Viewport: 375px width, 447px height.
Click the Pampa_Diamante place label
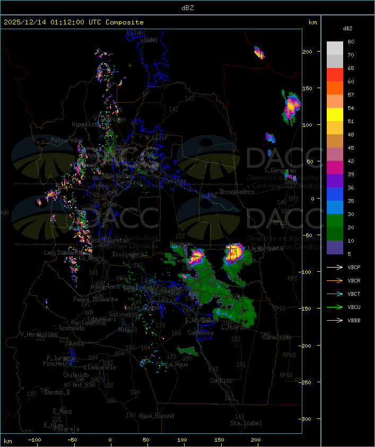pos(95,299)
